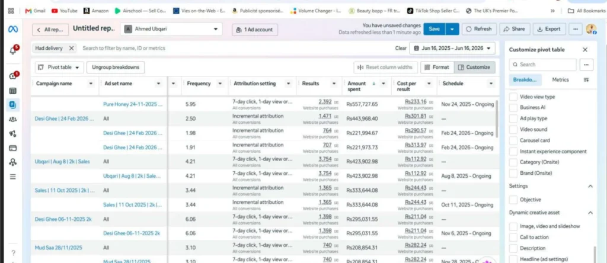
Task: Open the campaigns table grid icon
Action: tap(13, 91)
